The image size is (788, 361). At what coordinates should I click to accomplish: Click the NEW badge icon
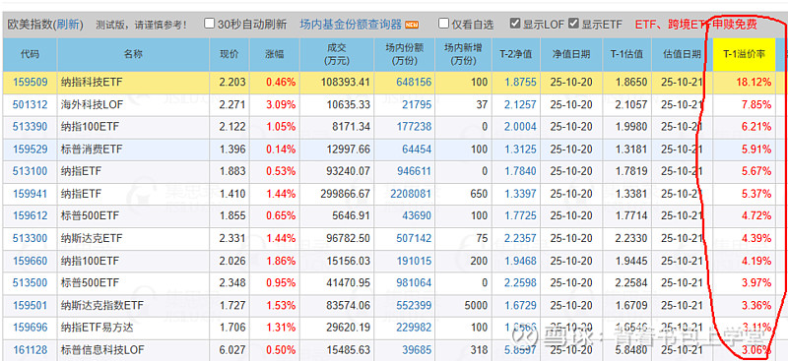pos(412,25)
